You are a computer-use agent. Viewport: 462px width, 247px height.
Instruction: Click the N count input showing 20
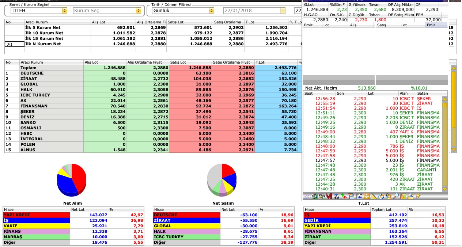pyautogui.click(x=14, y=44)
